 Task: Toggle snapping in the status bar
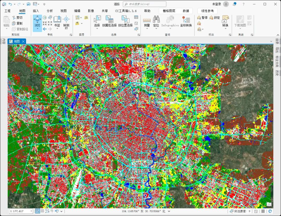point(37,211)
